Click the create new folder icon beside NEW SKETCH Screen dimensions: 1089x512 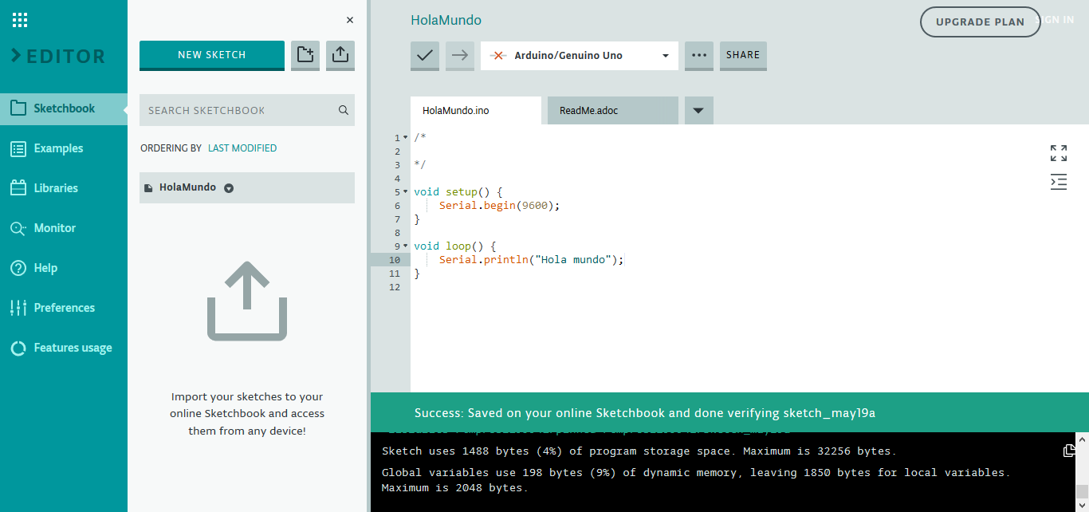click(305, 54)
